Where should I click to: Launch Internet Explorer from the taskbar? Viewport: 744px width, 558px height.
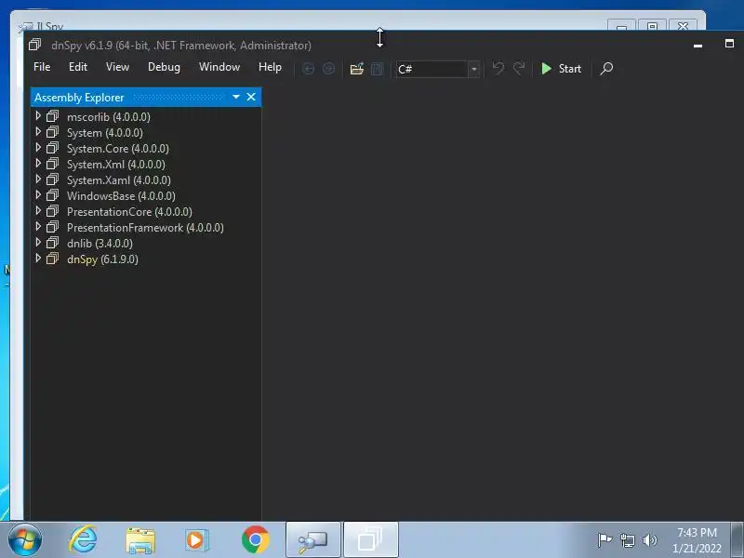point(83,540)
